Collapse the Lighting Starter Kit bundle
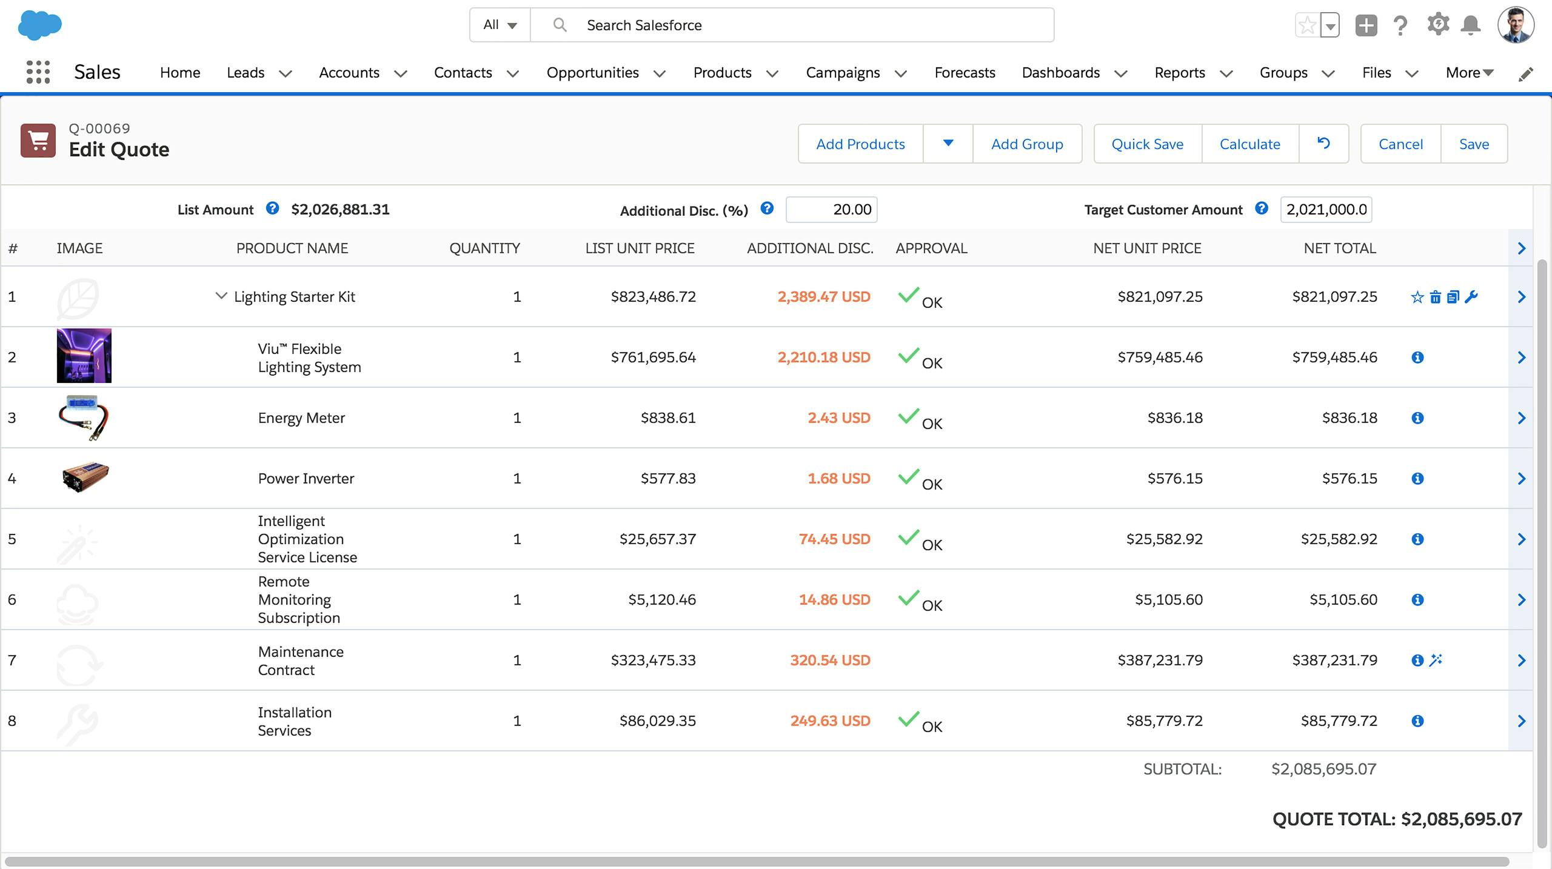Image resolution: width=1552 pixels, height=869 pixels. 221,296
